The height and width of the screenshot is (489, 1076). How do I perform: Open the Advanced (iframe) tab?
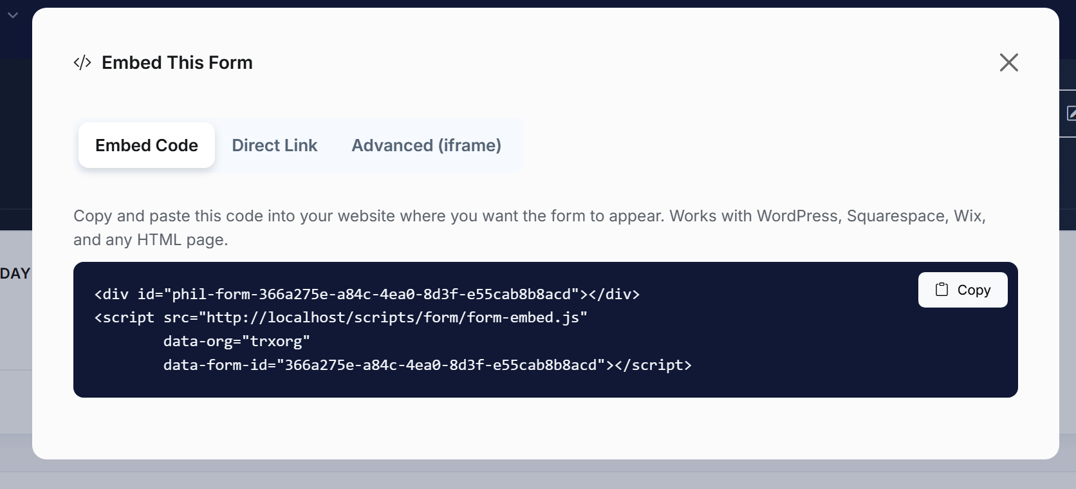(x=426, y=145)
